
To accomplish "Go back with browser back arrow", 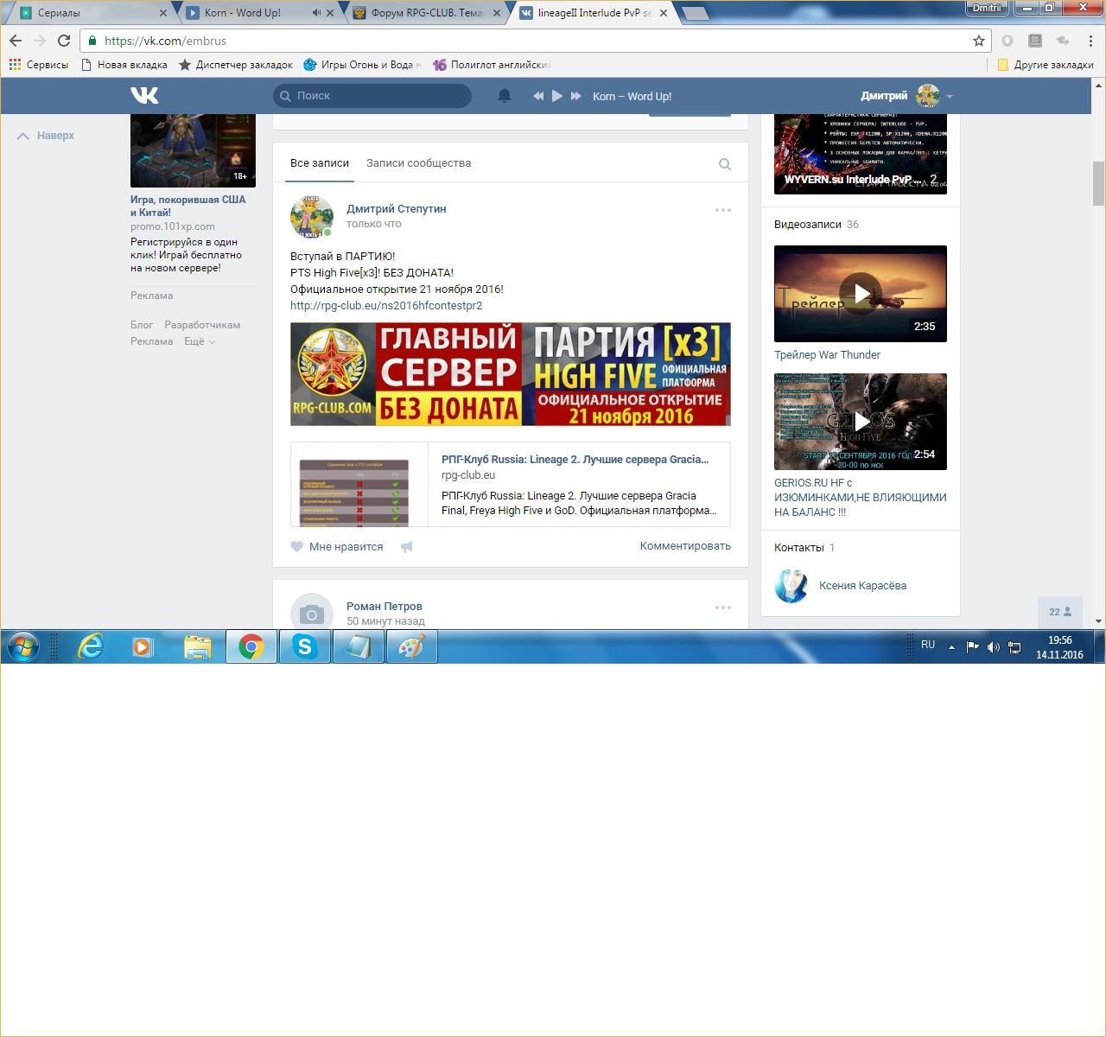I will [16, 41].
